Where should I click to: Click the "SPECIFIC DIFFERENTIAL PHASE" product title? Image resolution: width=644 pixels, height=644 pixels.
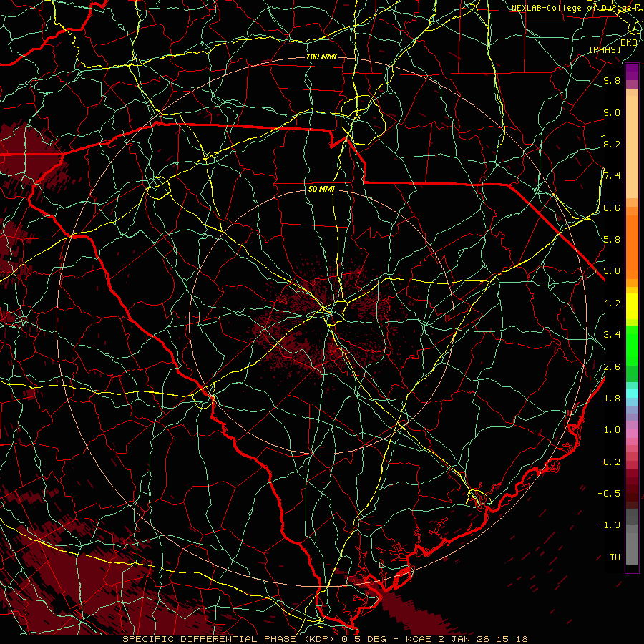click(209, 639)
